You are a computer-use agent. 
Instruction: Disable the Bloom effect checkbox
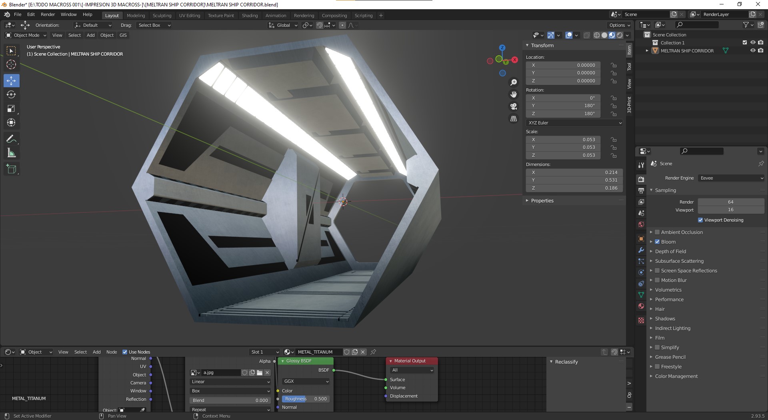coord(657,242)
